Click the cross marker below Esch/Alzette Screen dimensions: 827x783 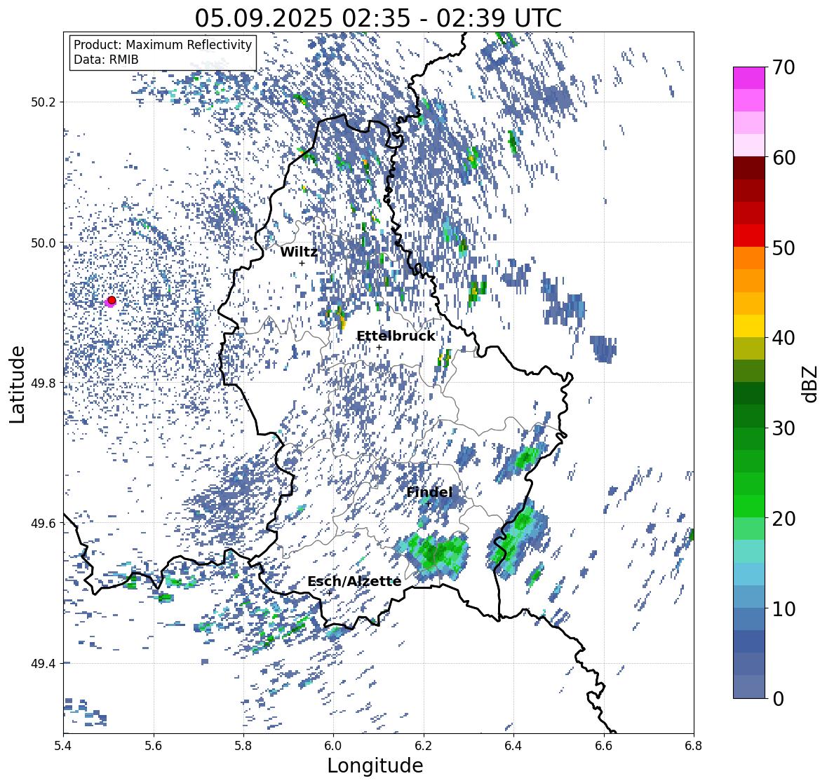click(330, 593)
